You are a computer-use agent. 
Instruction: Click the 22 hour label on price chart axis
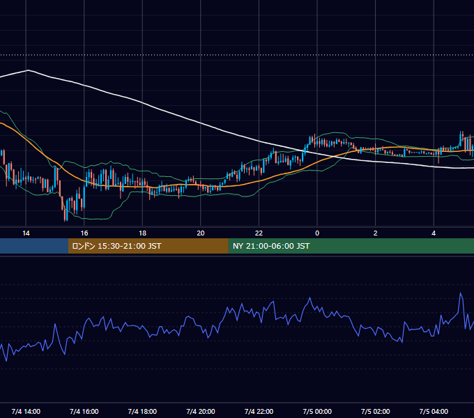(259, 233)
